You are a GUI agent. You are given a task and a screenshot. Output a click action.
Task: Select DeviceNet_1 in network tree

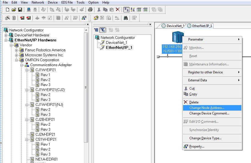tap(116, 42)
